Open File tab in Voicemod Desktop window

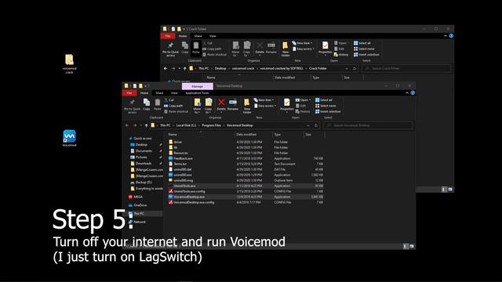129,93
